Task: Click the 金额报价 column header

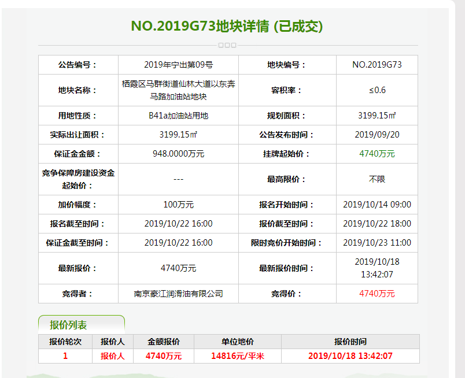Action: (164, 342)
